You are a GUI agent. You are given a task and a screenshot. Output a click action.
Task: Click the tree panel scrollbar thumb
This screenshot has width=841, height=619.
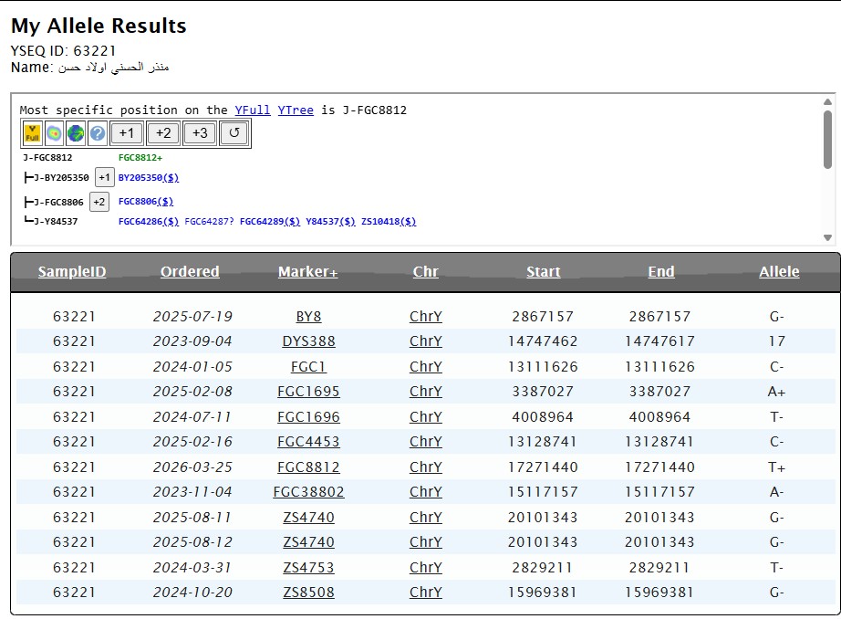(827, 140)
